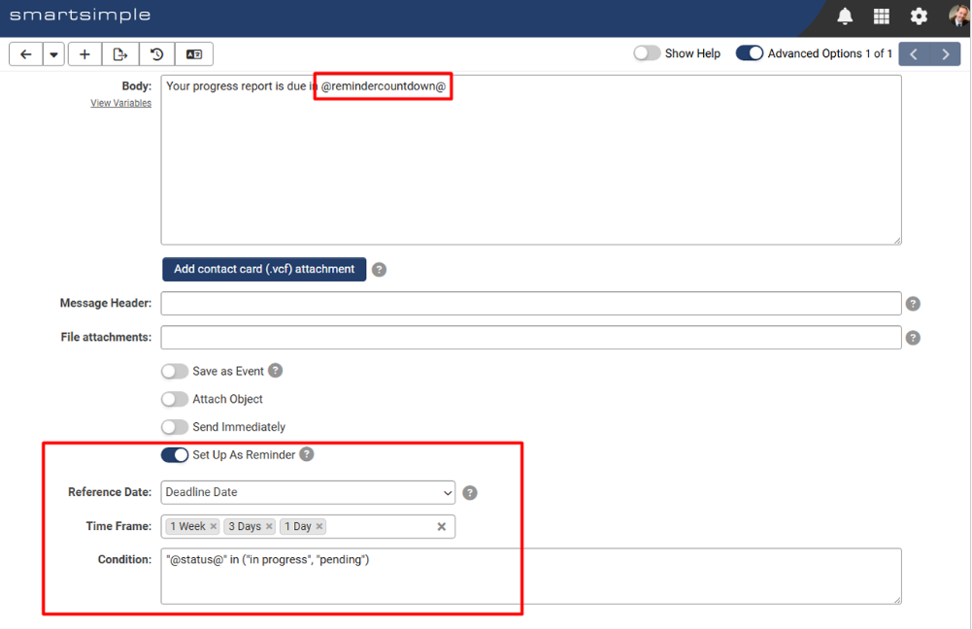Click help icon next to File attachments
The image size is (972, 629).
[913, 338]
